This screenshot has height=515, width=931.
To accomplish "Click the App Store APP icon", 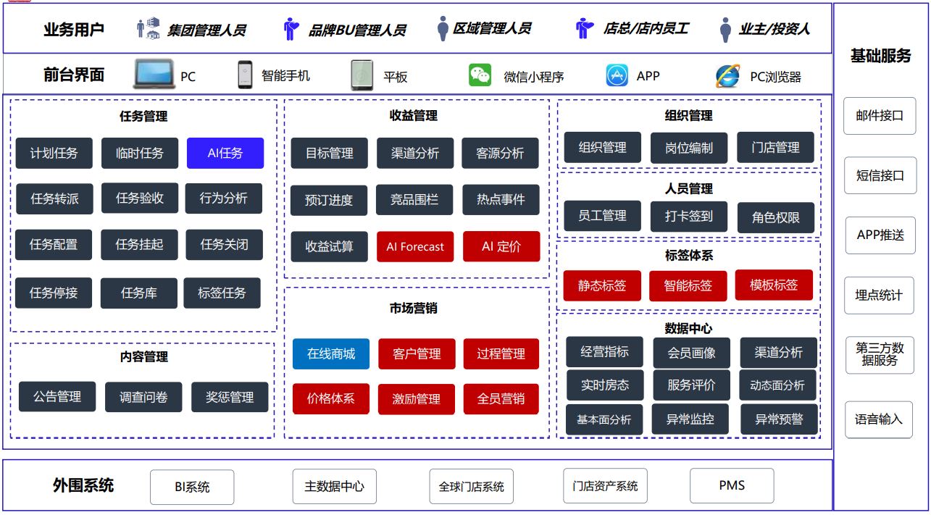I will pos(617,75).
